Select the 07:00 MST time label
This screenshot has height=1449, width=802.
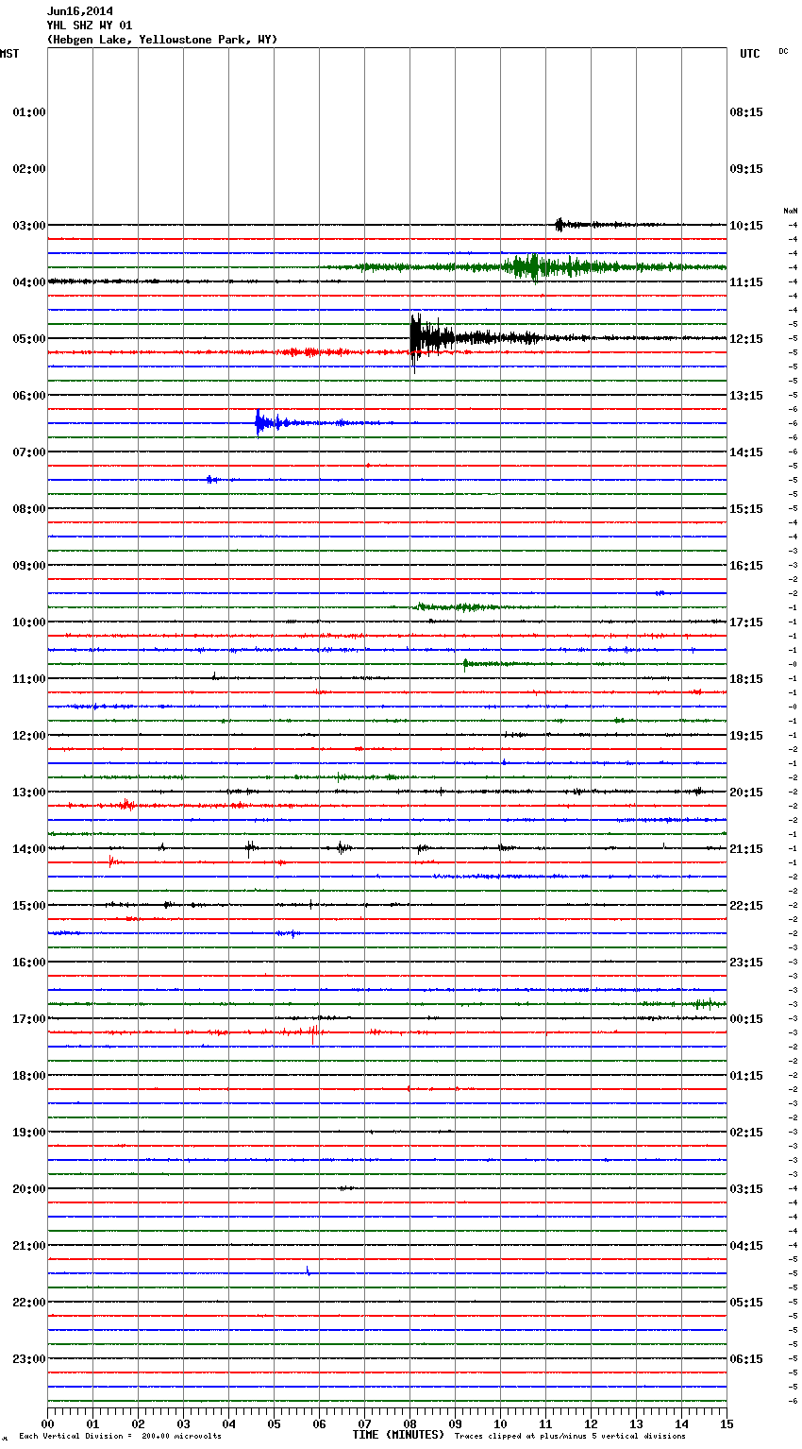[29, 452]
